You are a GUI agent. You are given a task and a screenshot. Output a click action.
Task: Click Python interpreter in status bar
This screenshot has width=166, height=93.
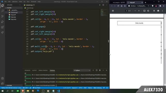click(x=11, y=88)
